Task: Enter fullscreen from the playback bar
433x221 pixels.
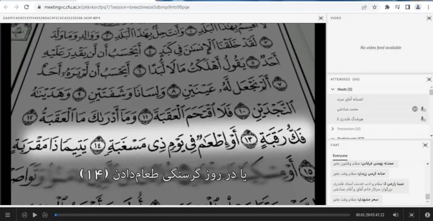Action: click(x=411, y=215)
